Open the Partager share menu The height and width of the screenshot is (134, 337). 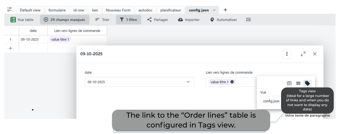click(x=158, y=20)
